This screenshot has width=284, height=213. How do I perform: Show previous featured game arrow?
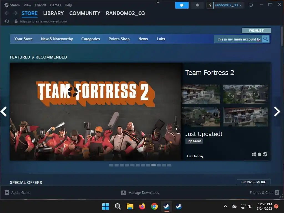(x=4, y=111)
